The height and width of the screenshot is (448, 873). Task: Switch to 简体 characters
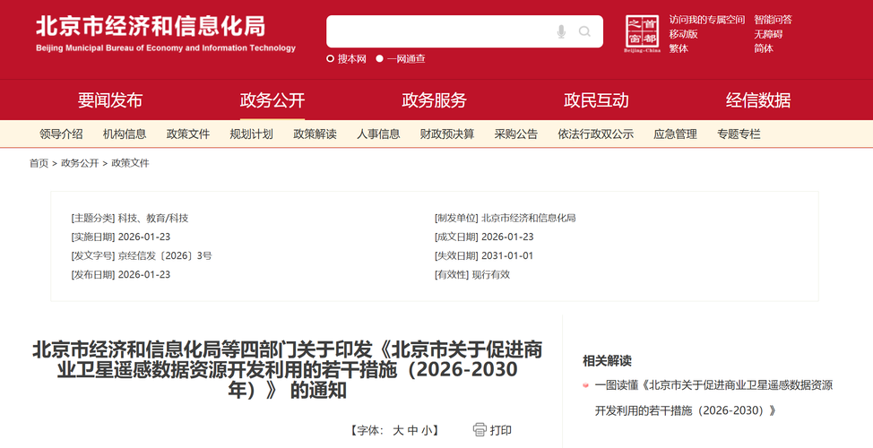pos(764,49)
